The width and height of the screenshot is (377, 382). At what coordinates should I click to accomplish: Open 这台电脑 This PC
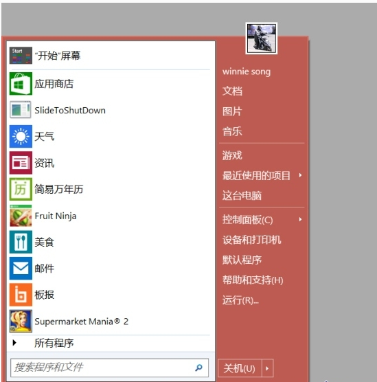point(242,195)
